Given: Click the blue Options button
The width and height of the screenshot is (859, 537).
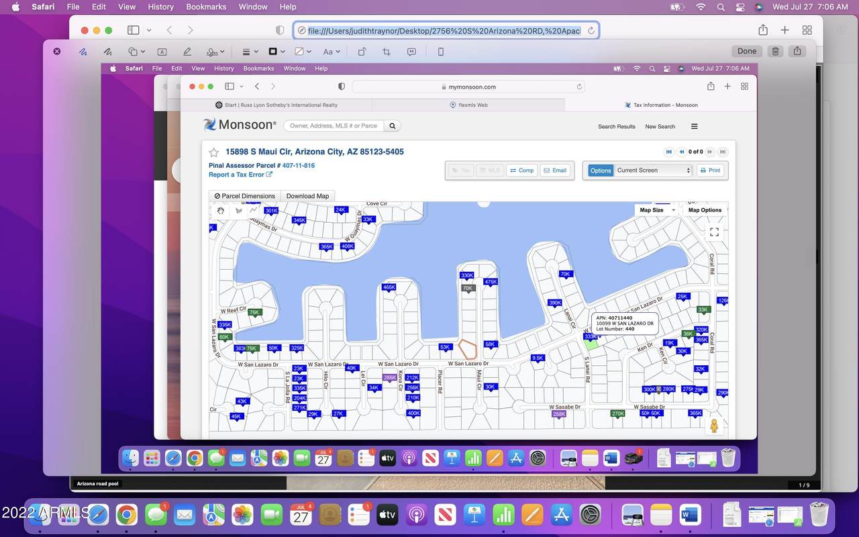Looking at the screenshot, I should pos(601,170).
